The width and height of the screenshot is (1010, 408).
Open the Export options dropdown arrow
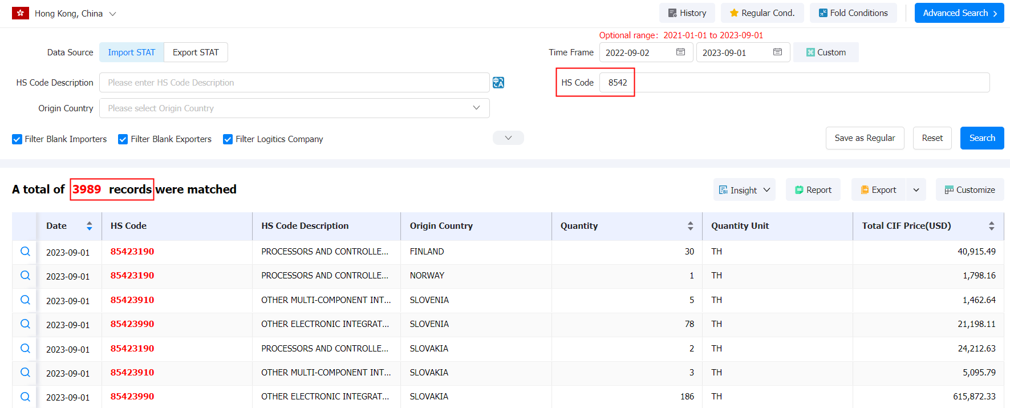(916, 190)
